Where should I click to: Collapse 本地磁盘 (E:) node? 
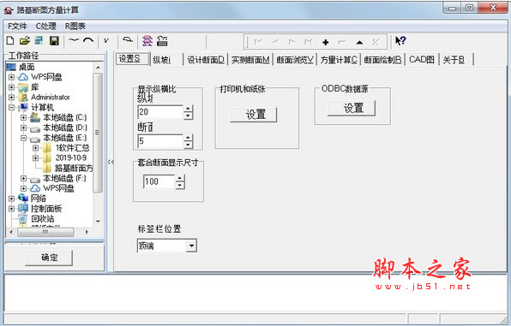pos(23,138)
